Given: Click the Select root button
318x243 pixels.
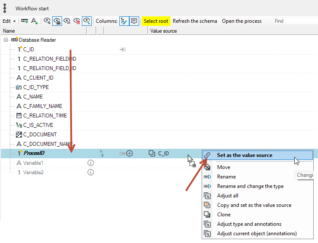Looking at the screenshot, I should pyautogui.click(x=156, y=21).
